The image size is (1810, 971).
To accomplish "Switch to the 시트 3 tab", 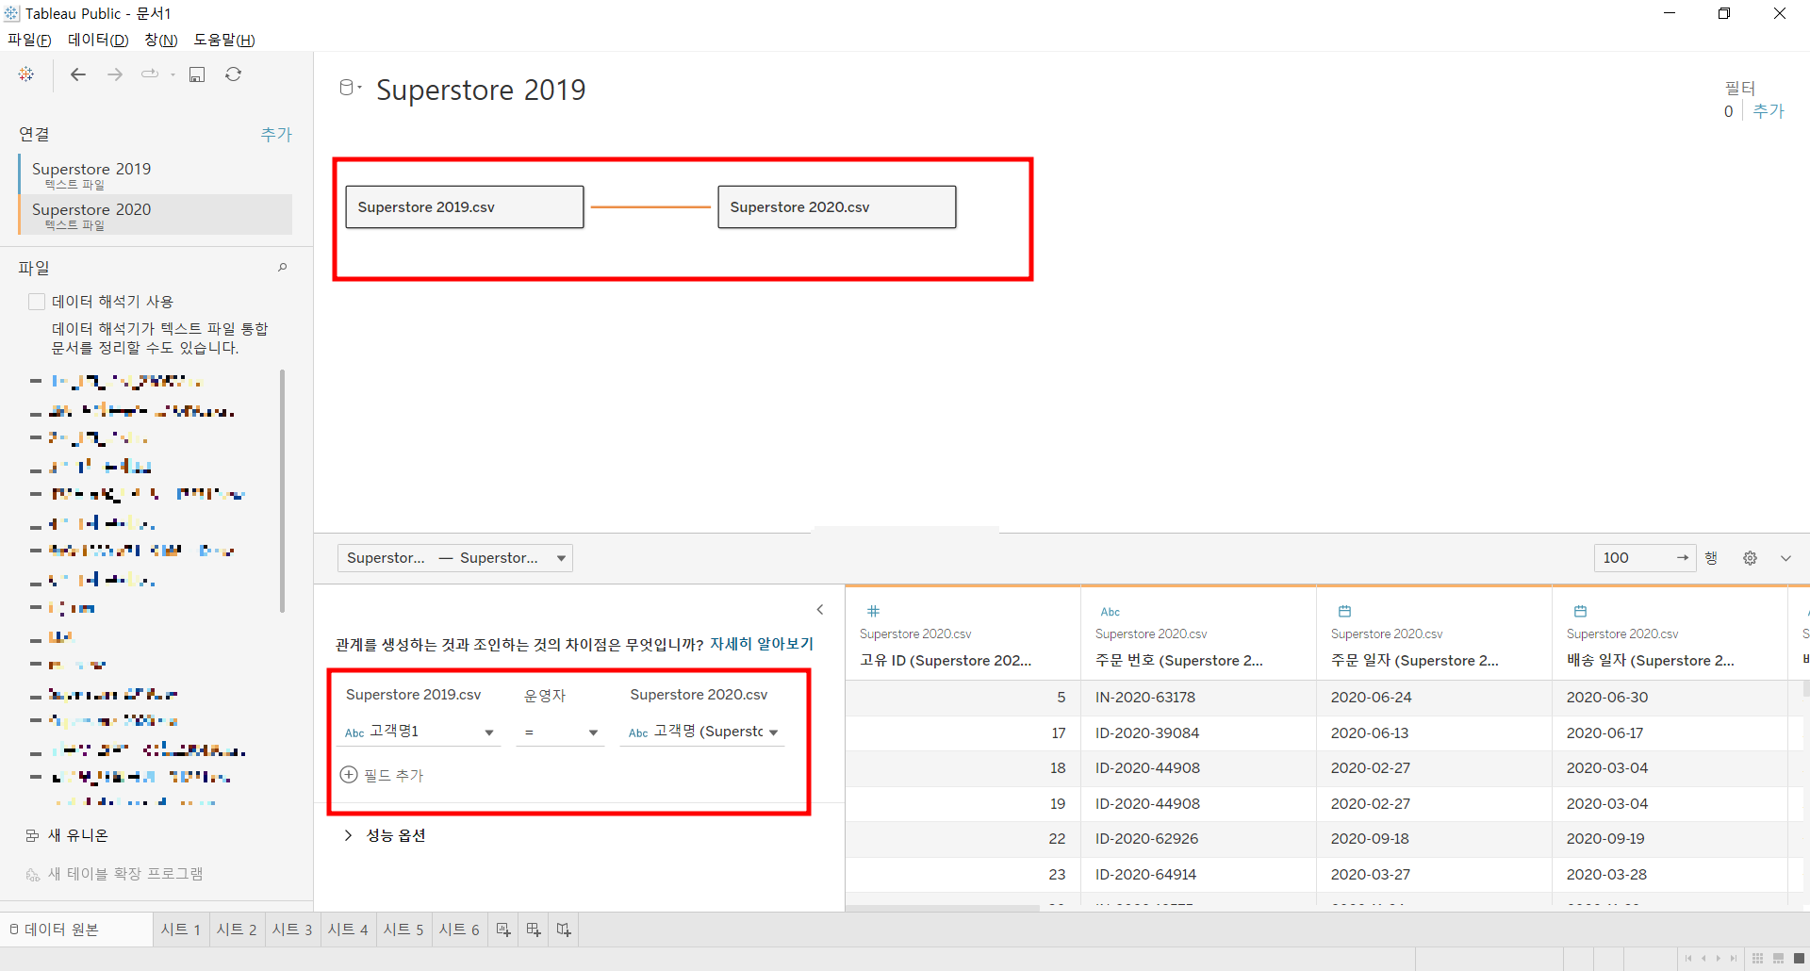I will pyautogui.click(x=291, y=930).
